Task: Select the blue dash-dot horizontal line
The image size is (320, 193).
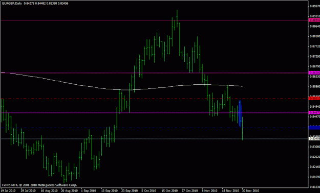Action: pos(154,128)
